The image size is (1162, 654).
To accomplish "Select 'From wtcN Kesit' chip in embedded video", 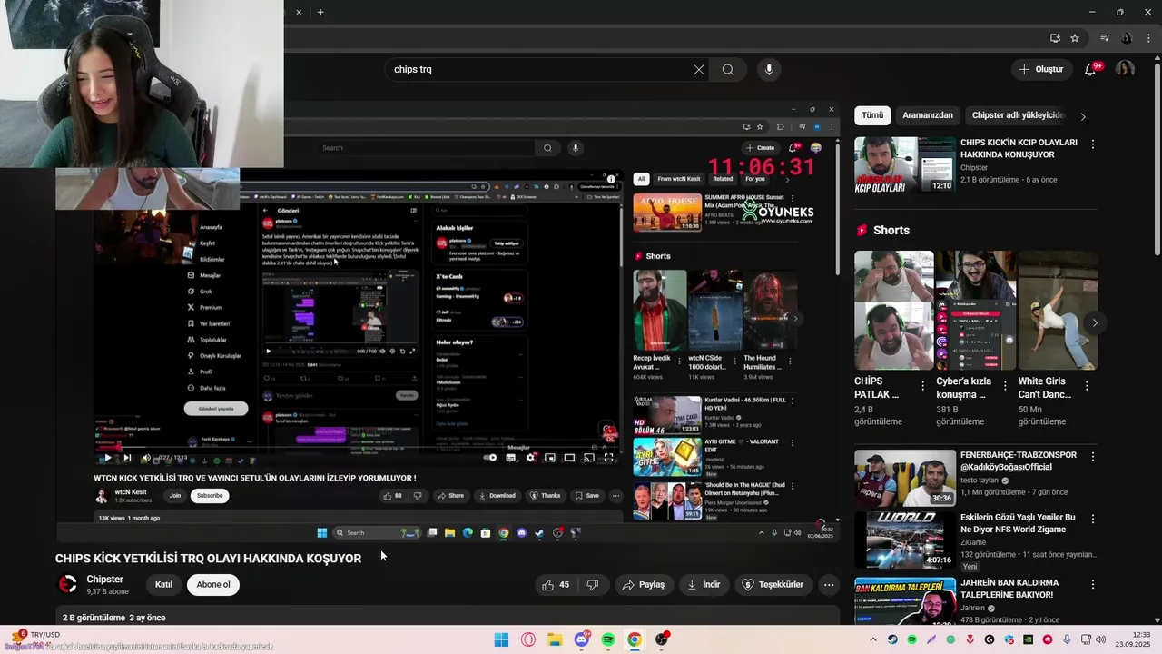I will (x=679, y=179).
